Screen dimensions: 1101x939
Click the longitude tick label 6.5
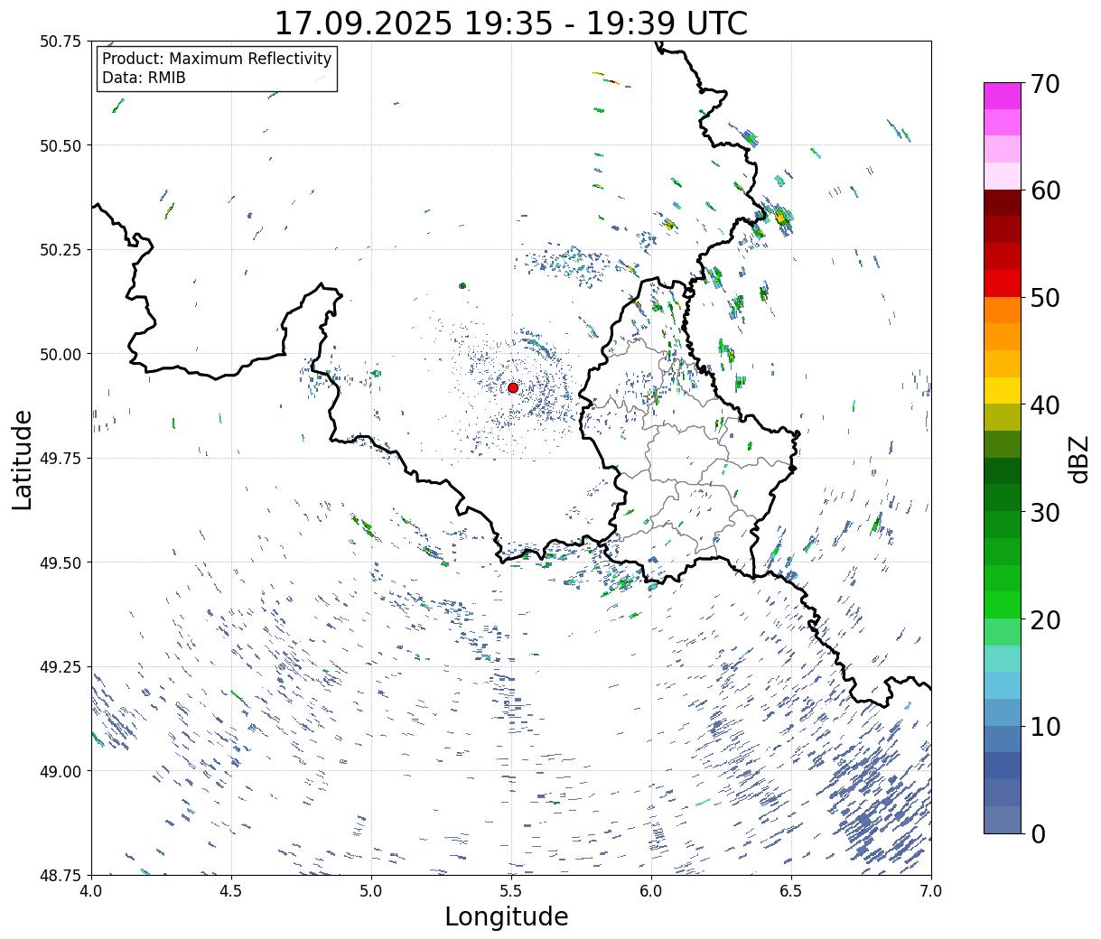pos(791,890)
